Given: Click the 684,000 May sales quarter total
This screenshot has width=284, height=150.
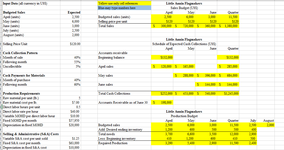Looking at the screenshot, I should point(228,75).
